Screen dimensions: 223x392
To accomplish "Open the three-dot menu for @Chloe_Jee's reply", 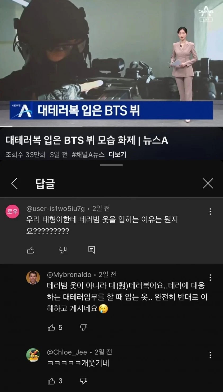I will 210,355.
